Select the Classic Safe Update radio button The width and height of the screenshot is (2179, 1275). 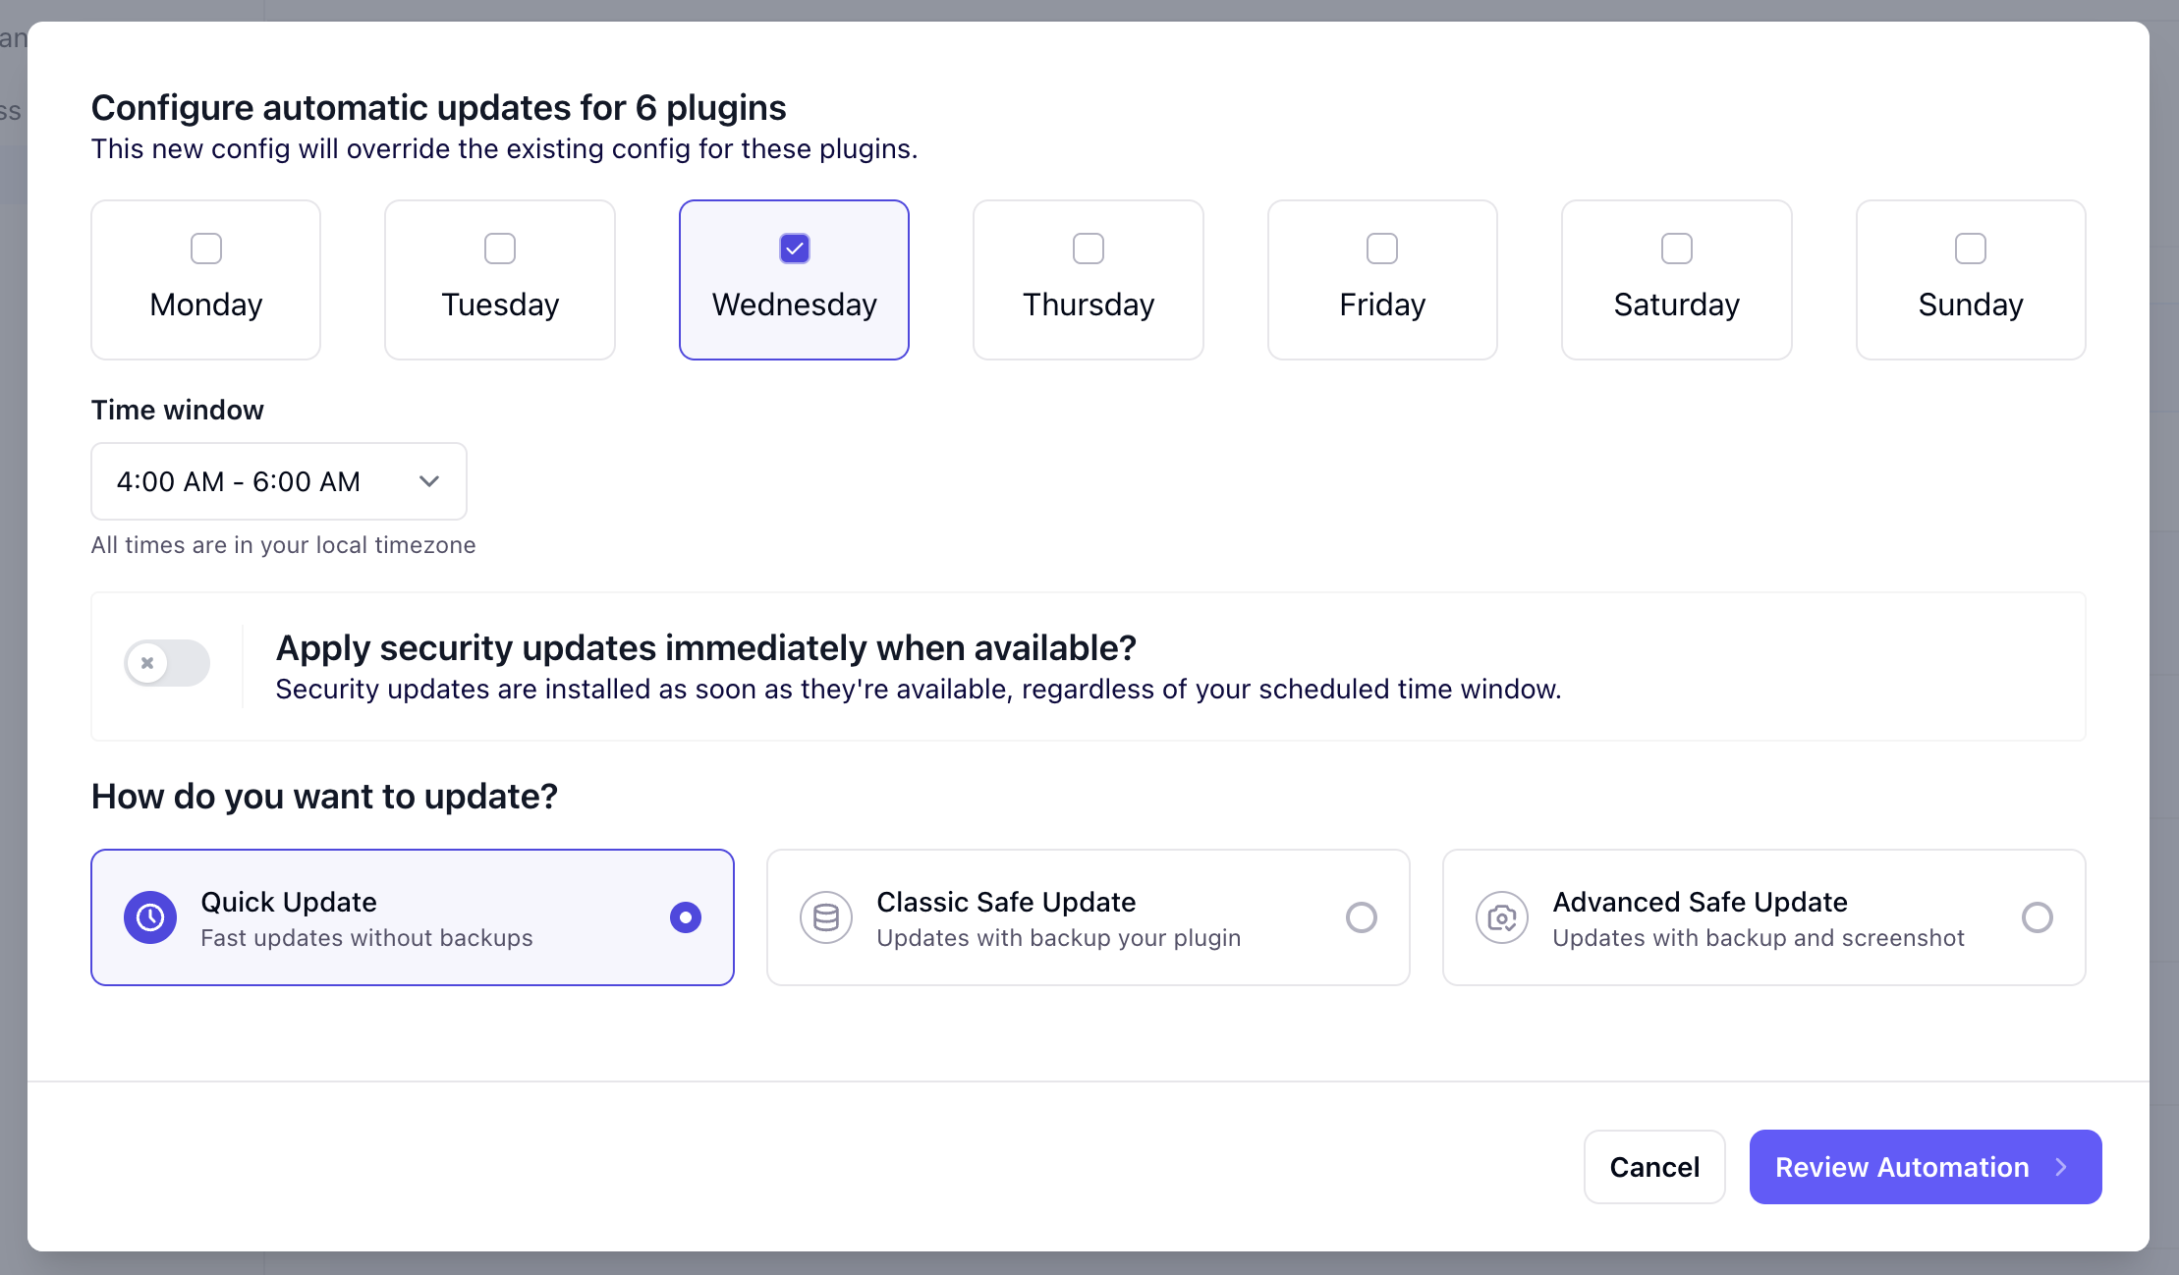1362,917
